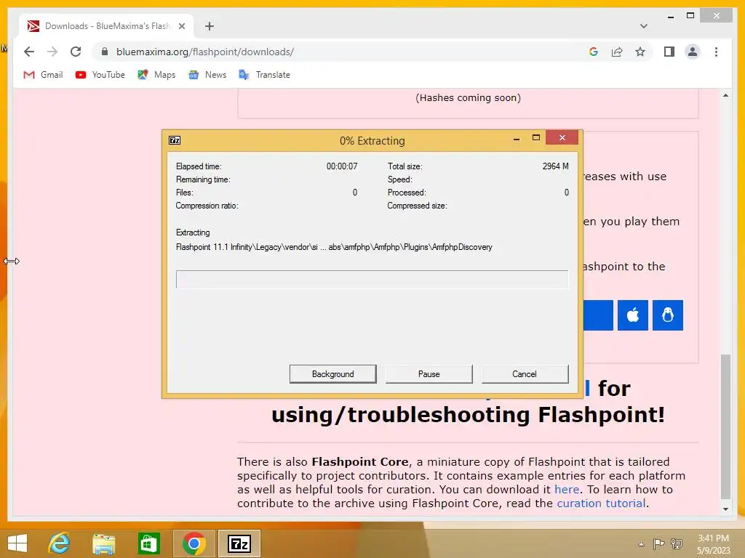Select the Downloads - BlueMaxima's Flashpoint tab
The height and width of the screenshot is (558, 745).
click(106, 26)
